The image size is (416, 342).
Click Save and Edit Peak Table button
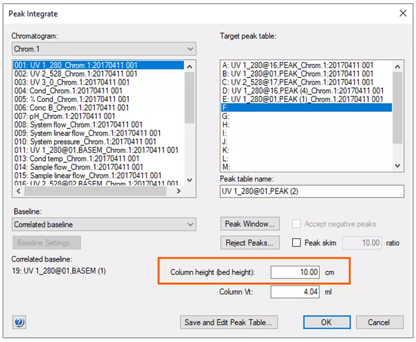tap(228, 322)
